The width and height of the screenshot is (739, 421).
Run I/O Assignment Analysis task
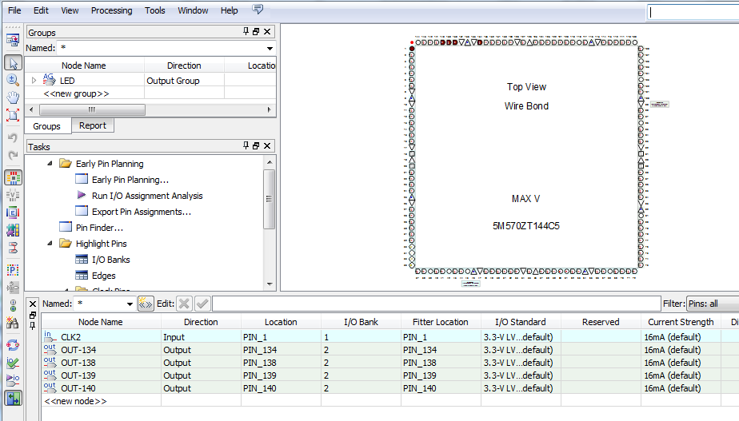click(x=147, y=196)
